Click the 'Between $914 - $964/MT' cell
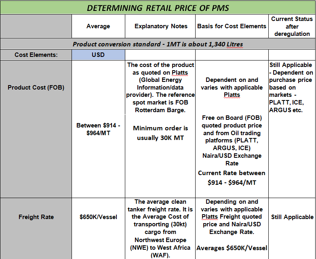 click(x=98, y=129)
